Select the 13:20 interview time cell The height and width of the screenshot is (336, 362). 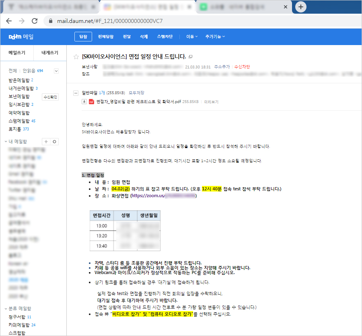click(102, 236)
